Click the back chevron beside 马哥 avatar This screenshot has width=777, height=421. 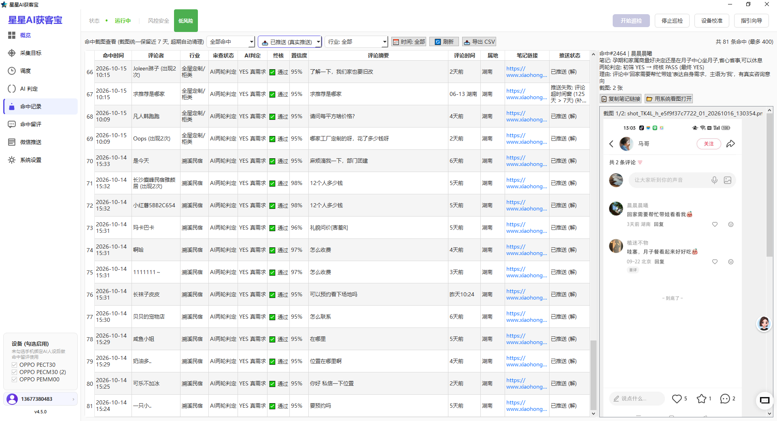coord(611,144)
